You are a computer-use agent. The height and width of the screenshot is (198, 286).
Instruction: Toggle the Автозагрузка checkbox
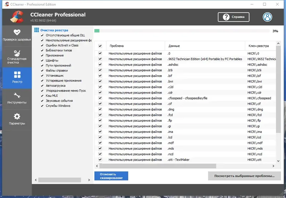click(x=42, y=86)
